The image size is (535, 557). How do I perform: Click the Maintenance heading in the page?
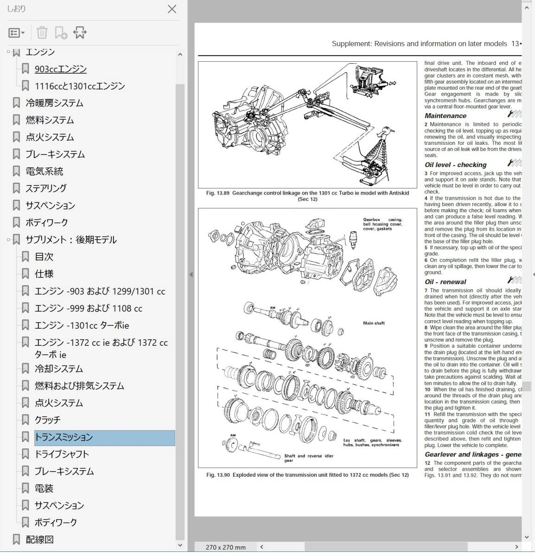(446, 116)
